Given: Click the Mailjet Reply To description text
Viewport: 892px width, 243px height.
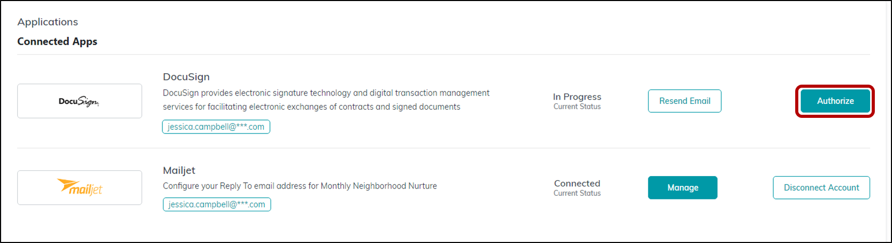Looking at the screenshot, I should [300, 186].
